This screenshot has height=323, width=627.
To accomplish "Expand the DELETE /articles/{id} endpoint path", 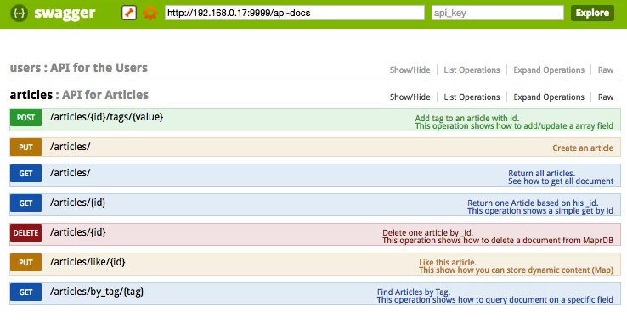I will click(x=77, y=232).
